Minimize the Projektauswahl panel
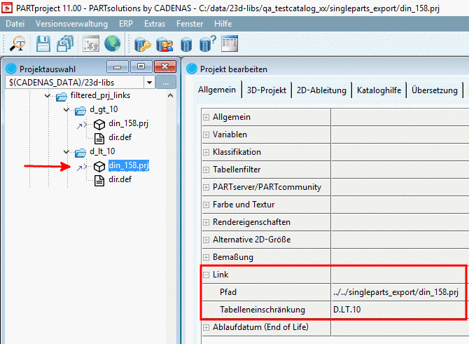The height and width of the screenshot is (344, 469). tap(118, 67)
